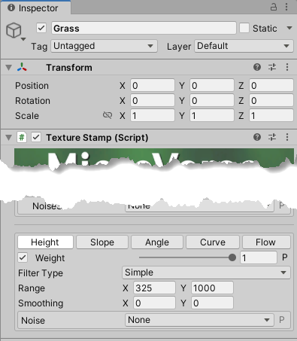Image resolution: width=297 pixels, height=341 pixels.
Task: Click the Transform axes icon
Action: point(22,67)
